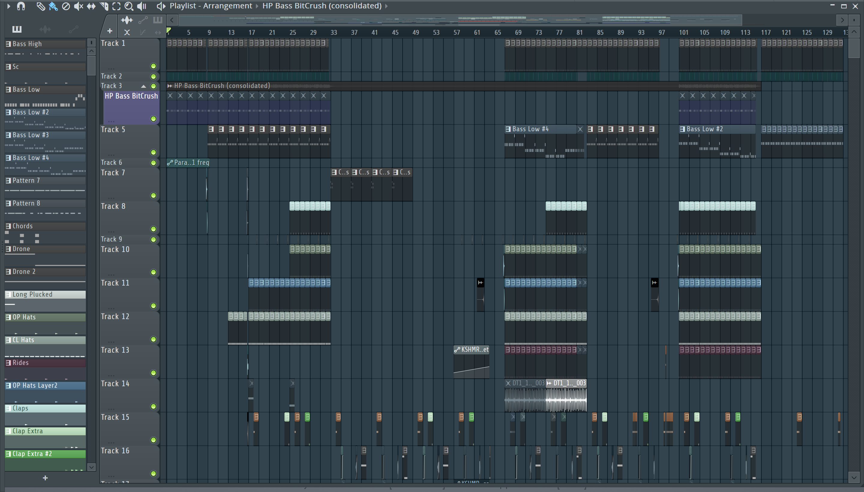
Task: Toggle HP Bass BitCrush track mute LED
Action: pyautogui.click(x=153, y=119)
